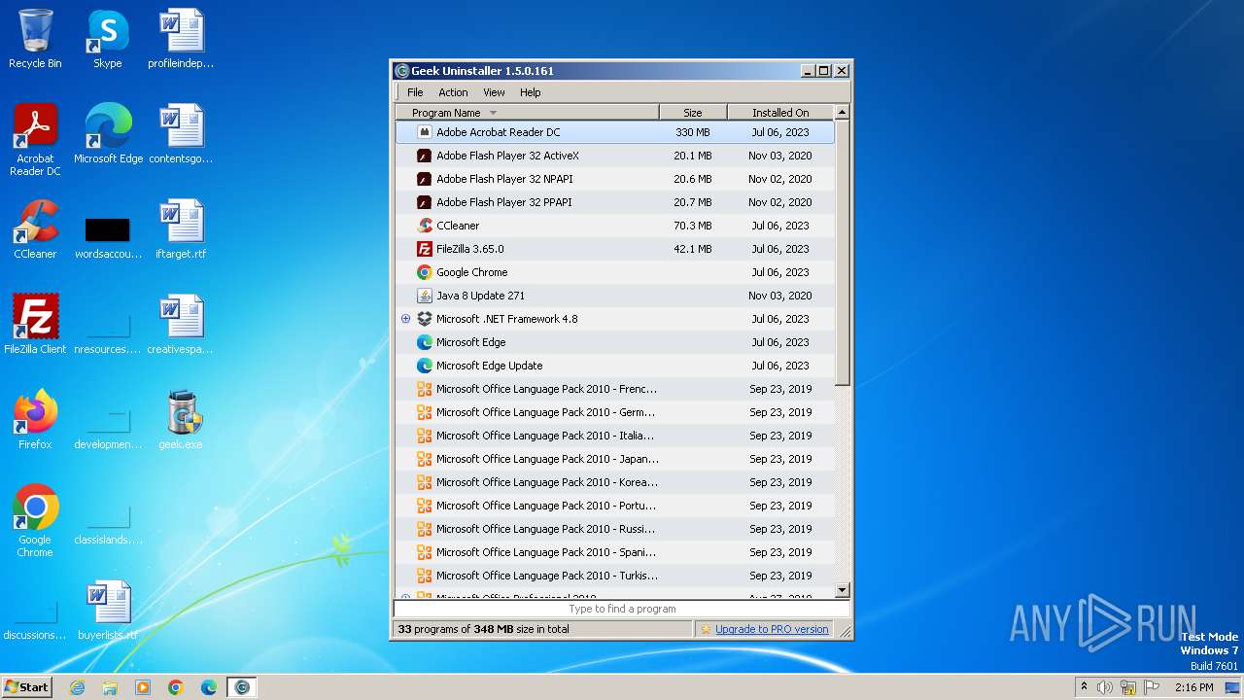Click the Google Chrome icon in program list
1244x700 pixels.
424,272
